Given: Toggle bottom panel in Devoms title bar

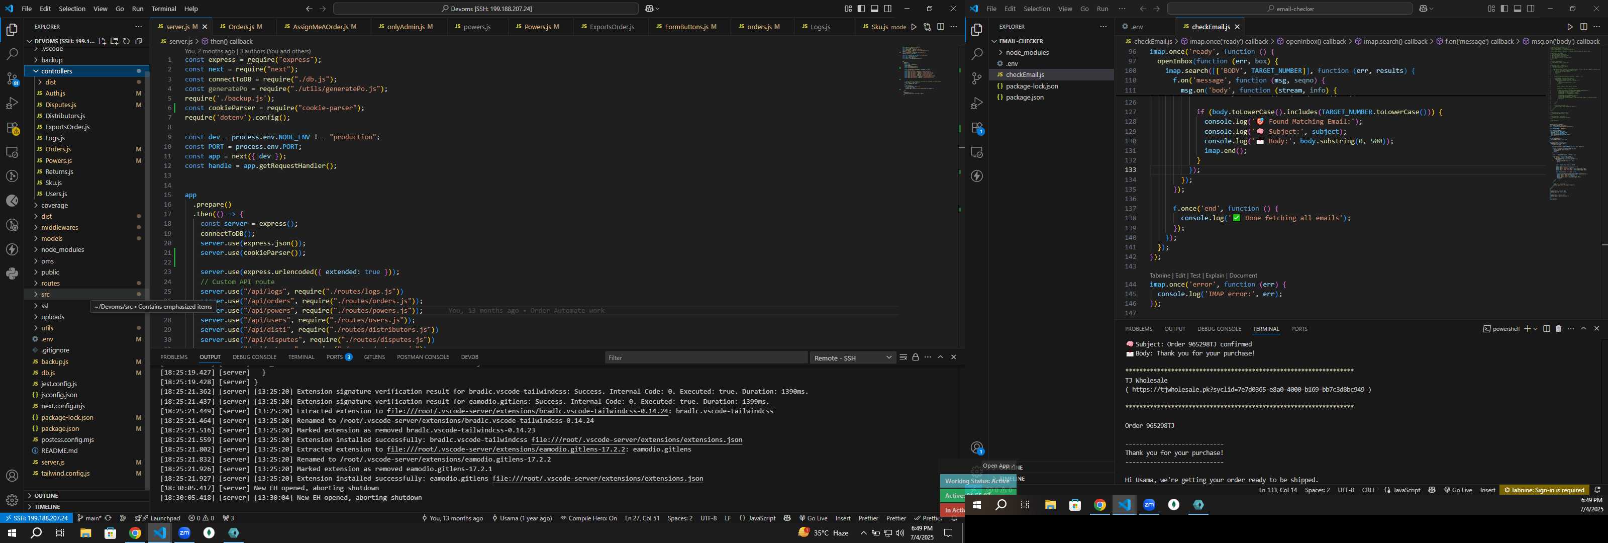Looking at the screenshot, I should click(874, 9).
